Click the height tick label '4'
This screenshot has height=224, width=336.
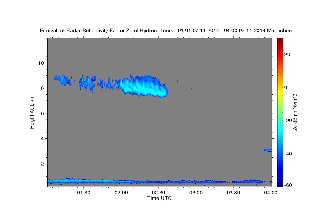[x=43, y=138]
